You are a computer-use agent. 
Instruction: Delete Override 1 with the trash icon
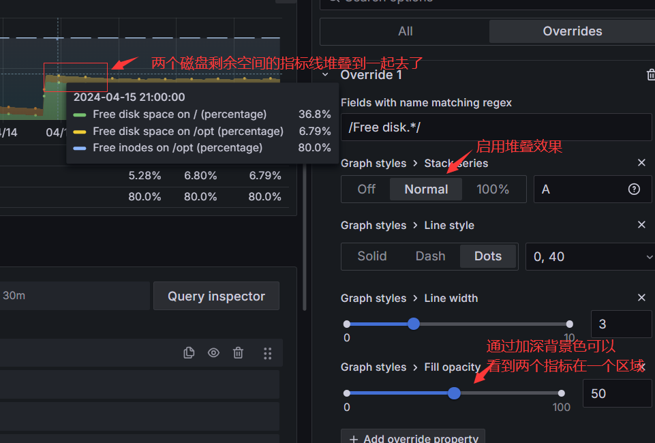[651, 75]
